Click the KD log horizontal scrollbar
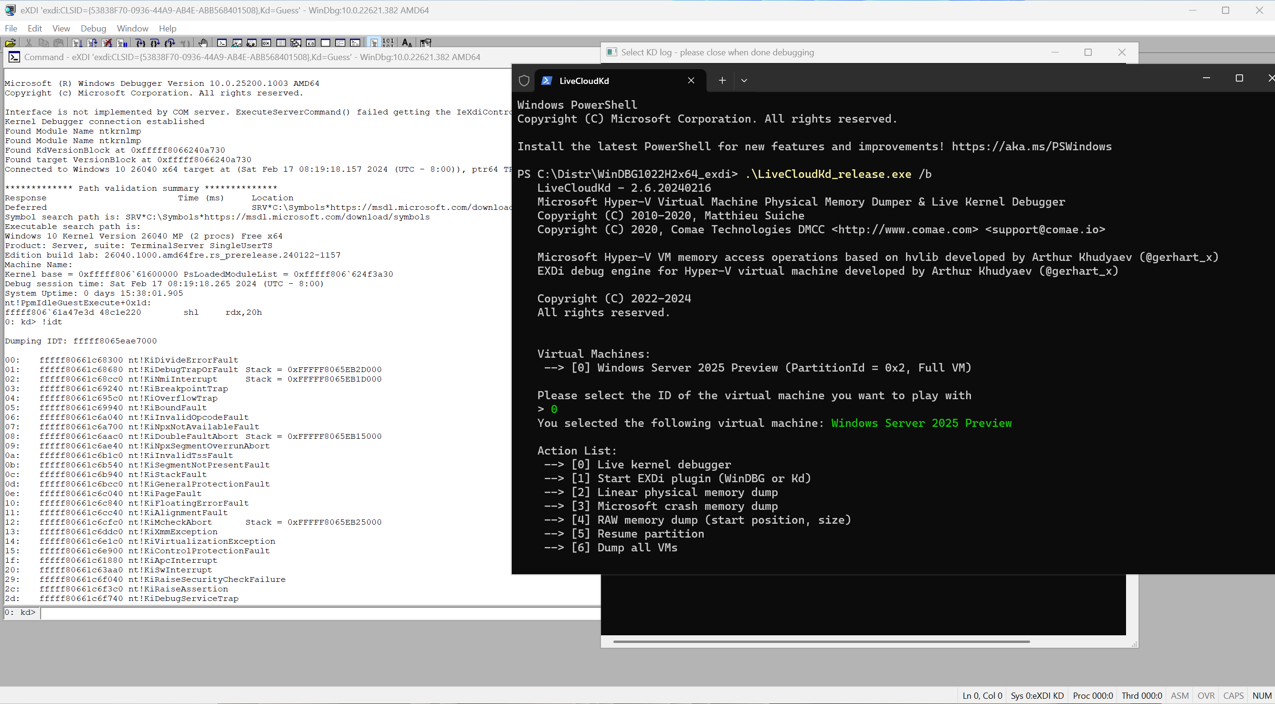Screen dimensions: 1275x704 click(x=821, y=642)
